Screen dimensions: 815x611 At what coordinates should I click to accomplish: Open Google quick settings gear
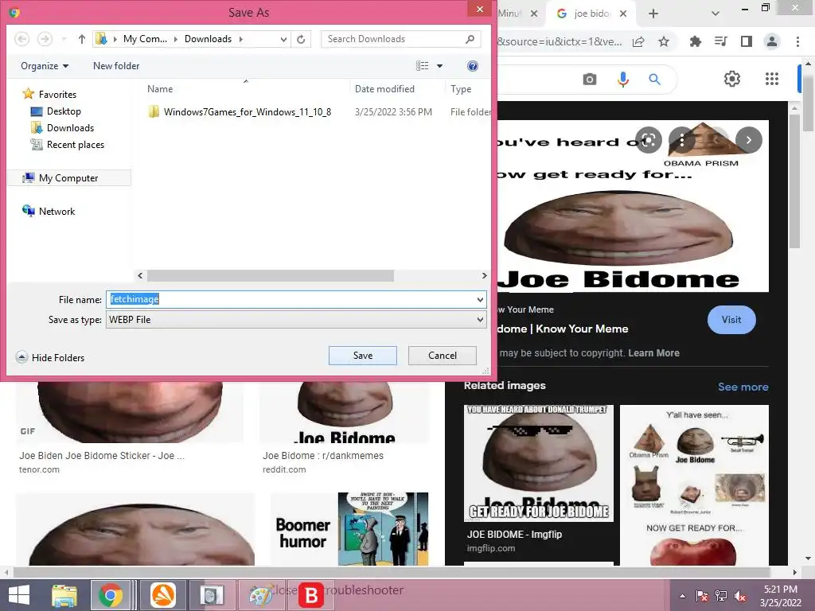(732, 79)
